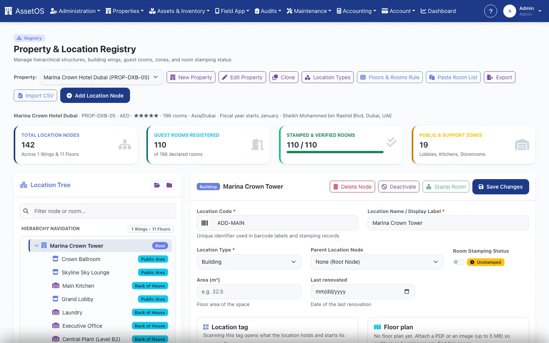
Task: Open the Maintenance menu
Action: pyautogui.click(x=309, y=11)
